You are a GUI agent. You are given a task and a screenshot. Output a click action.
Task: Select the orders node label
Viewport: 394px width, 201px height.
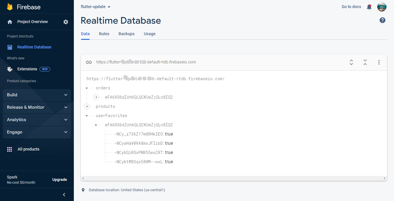click(103, 88)
